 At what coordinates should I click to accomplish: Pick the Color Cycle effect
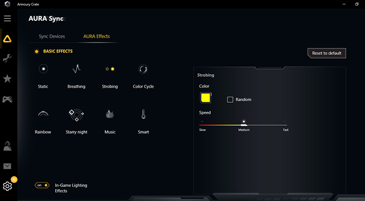coord(143,69)
